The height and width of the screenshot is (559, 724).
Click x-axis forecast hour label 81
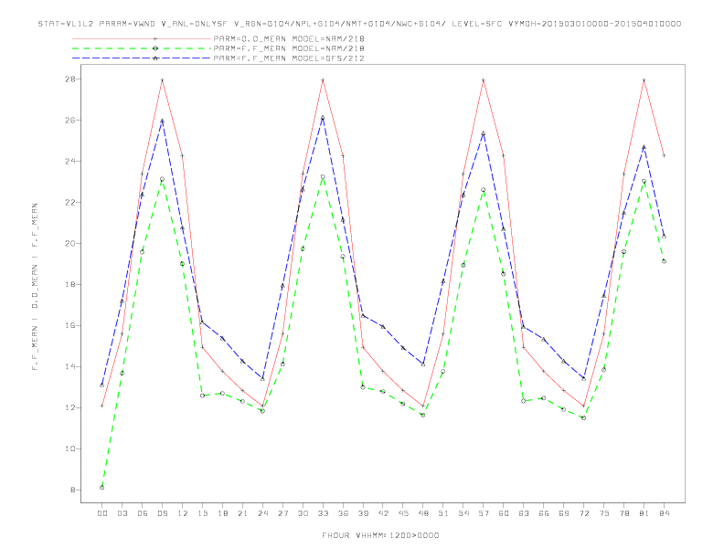[644, 513]
